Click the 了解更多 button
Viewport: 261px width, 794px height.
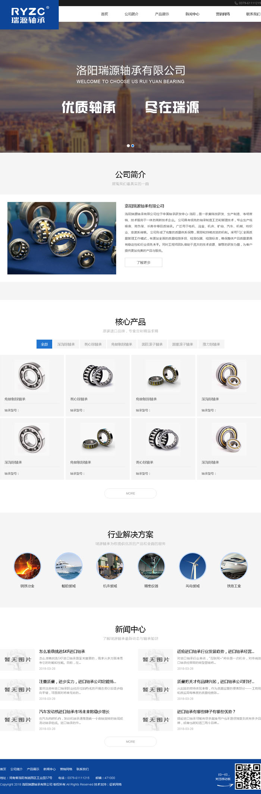coord(144,262)
